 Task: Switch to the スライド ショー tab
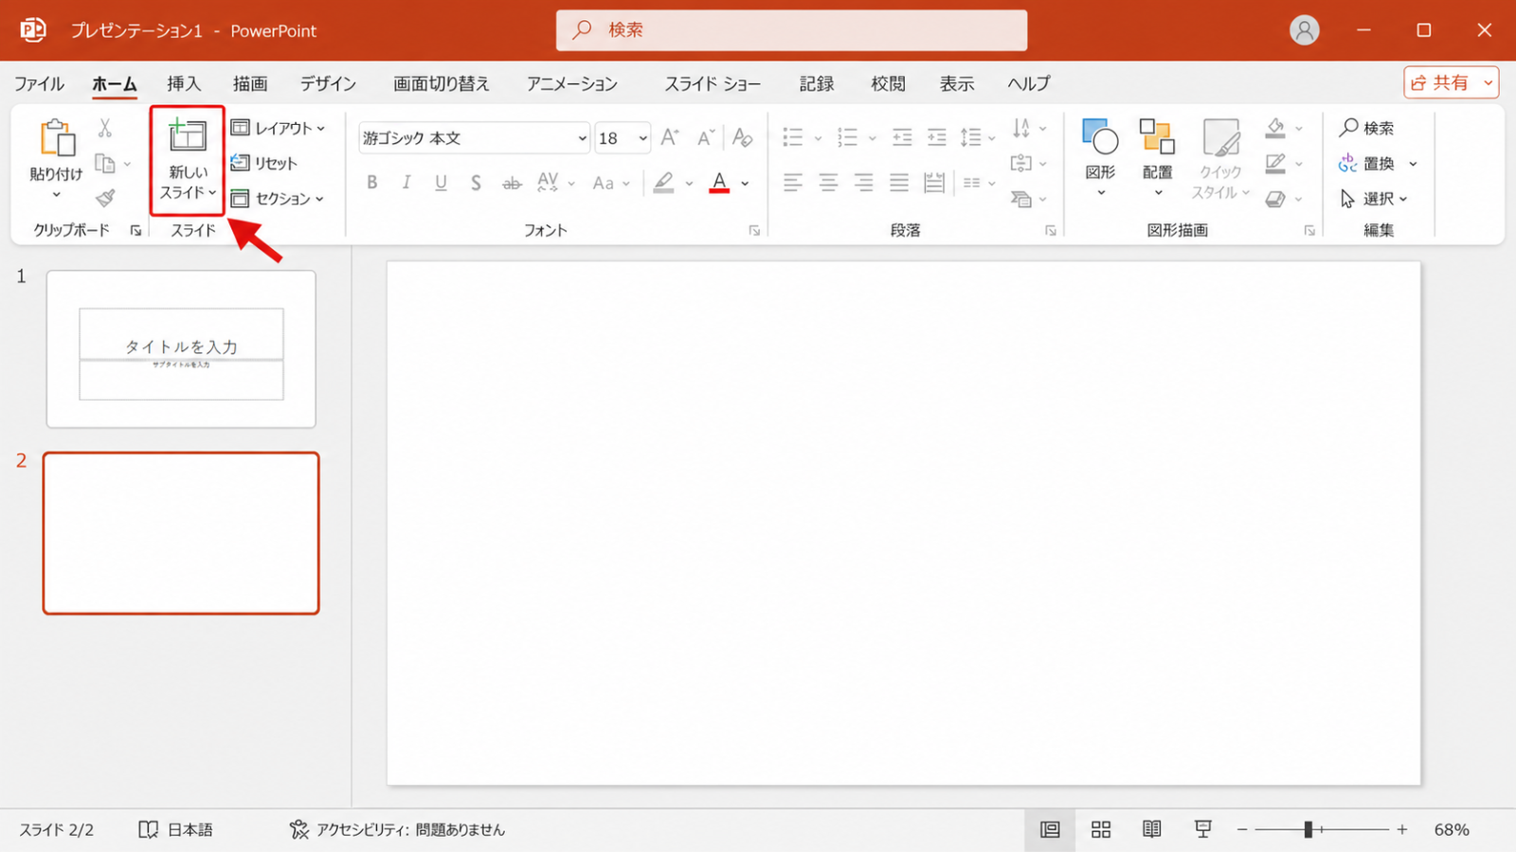[x=713, y=83]
